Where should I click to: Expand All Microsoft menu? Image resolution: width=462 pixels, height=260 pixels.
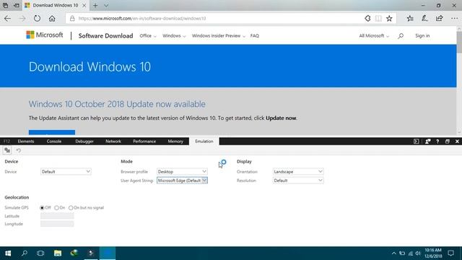pos(374,35)
